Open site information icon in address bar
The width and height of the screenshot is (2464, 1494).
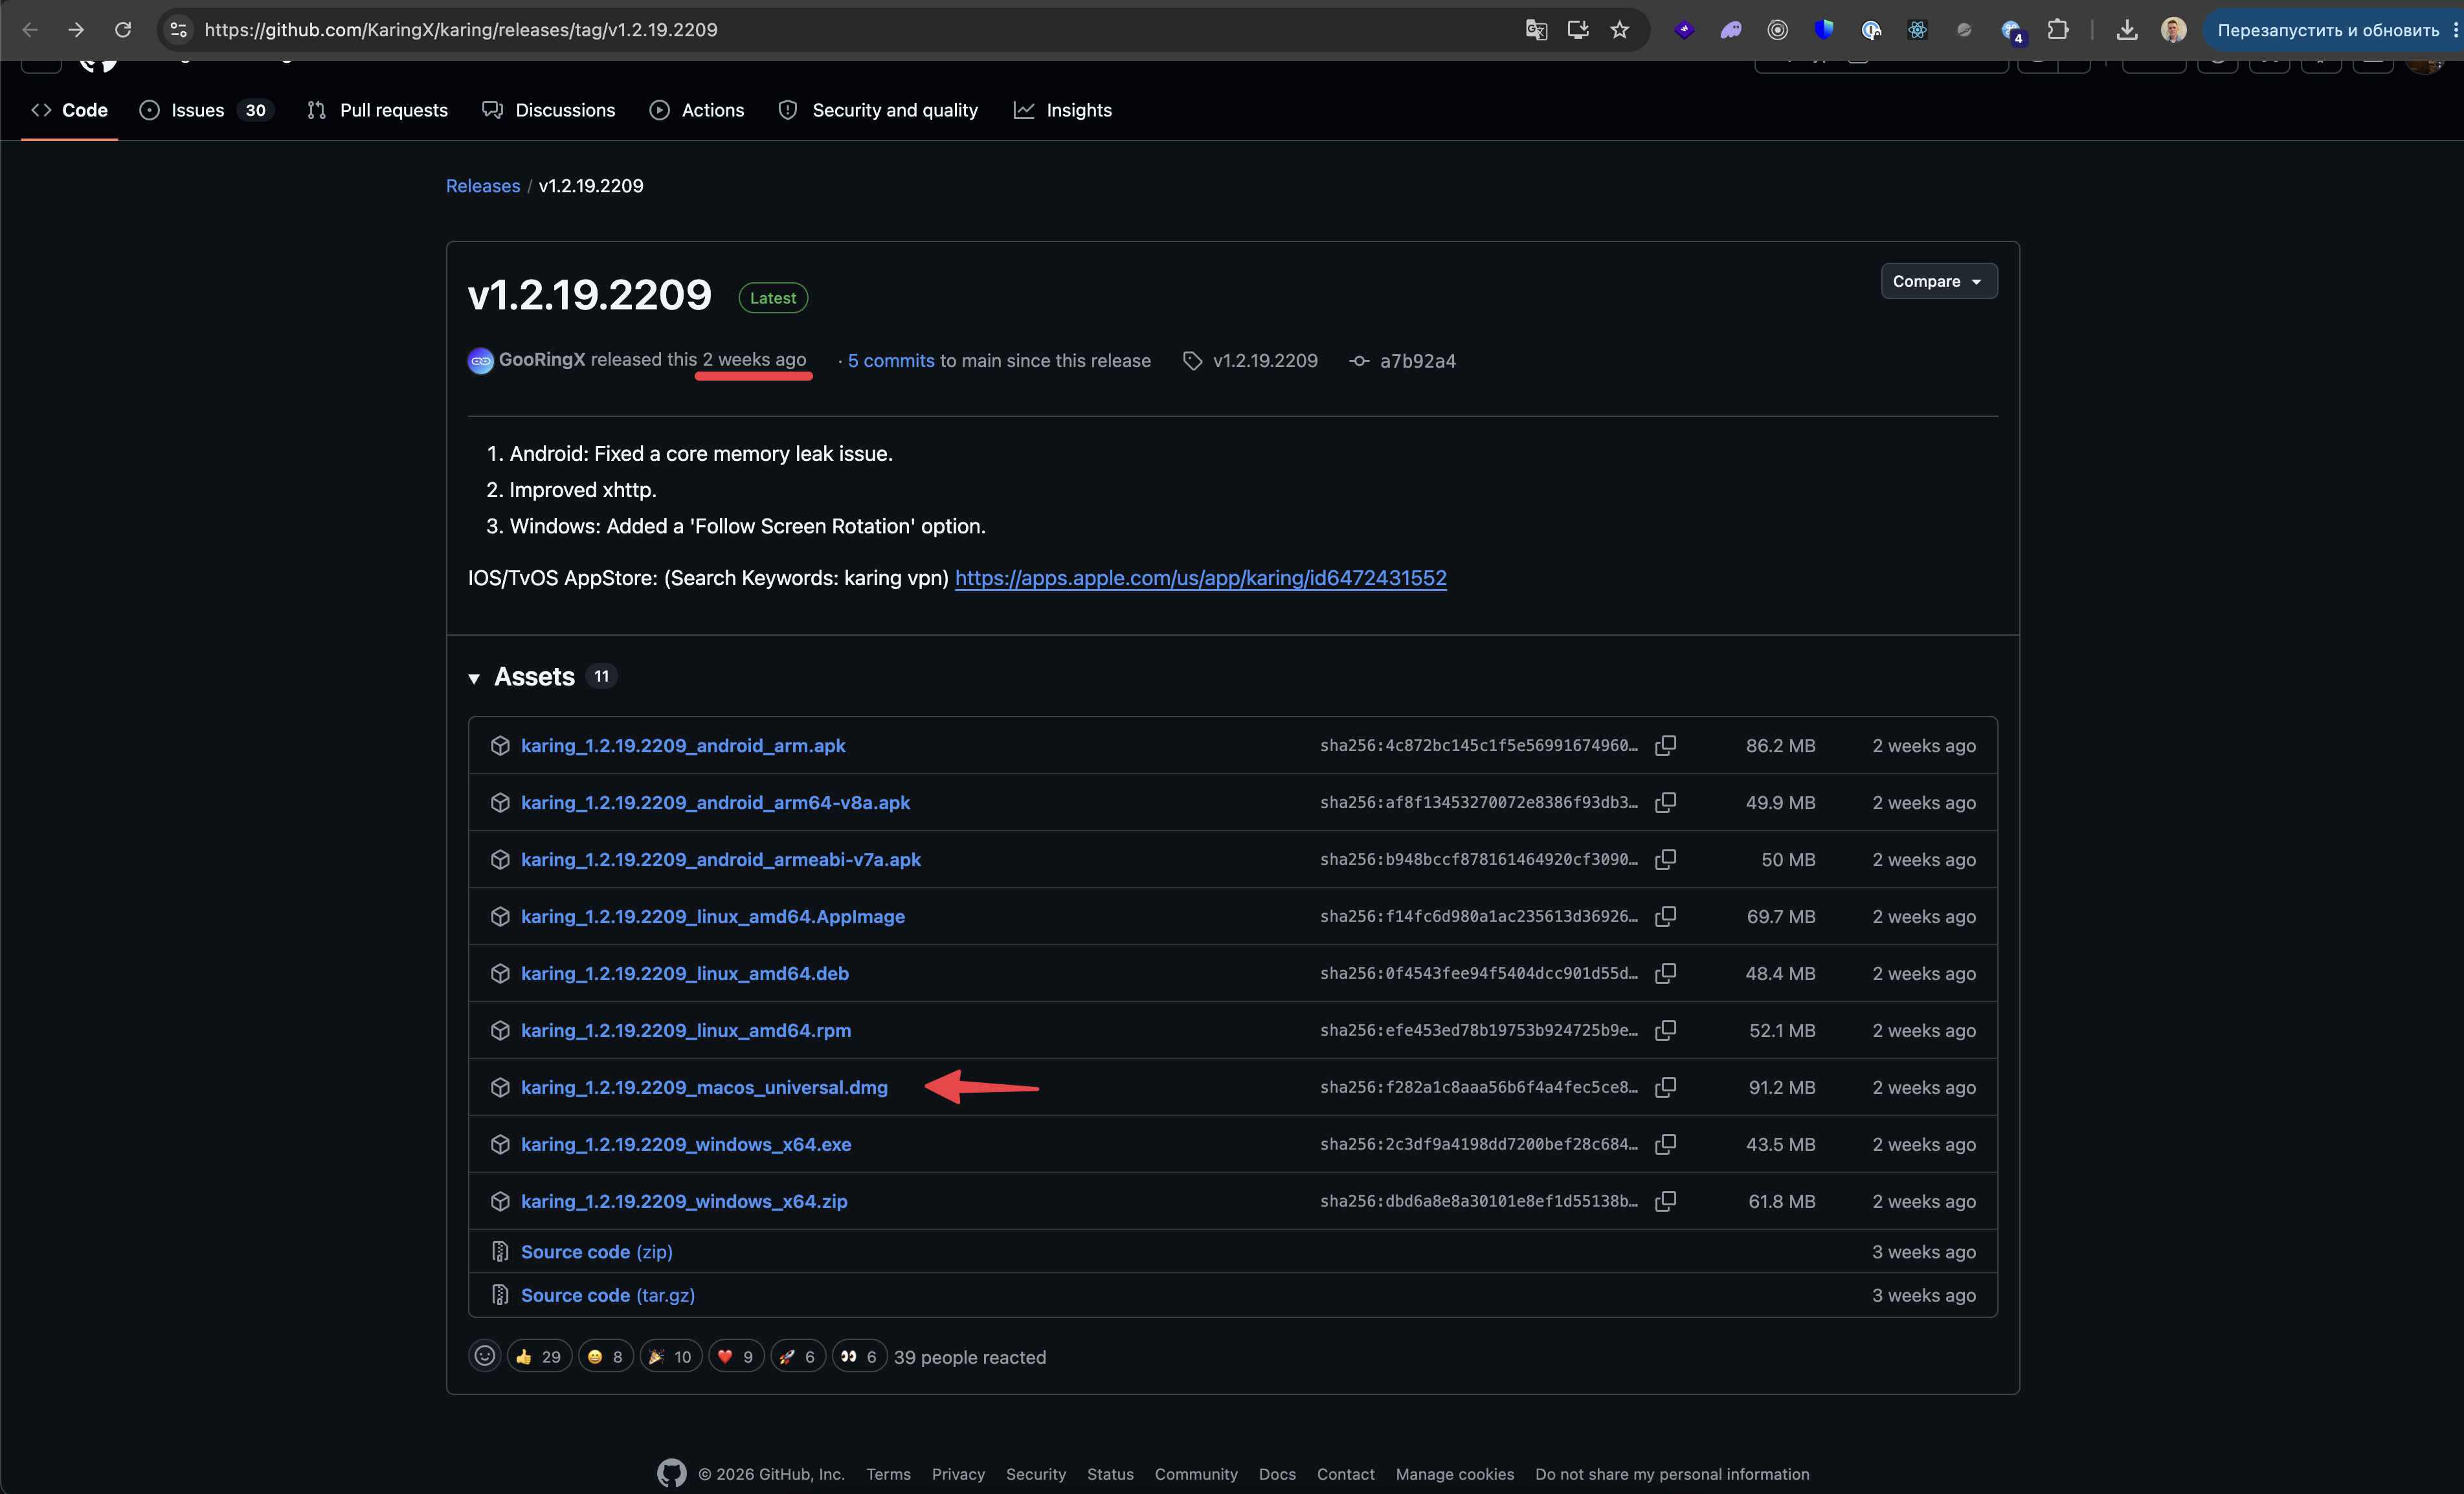(x=179, y=30)
